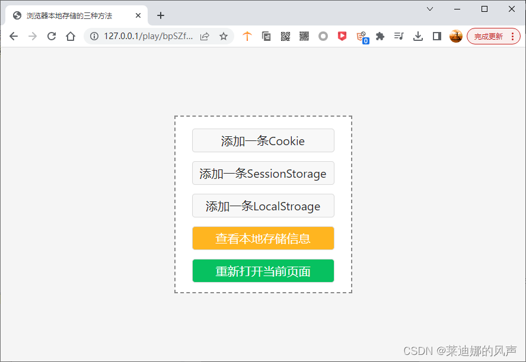Minimize the browser window
The width and height of the screenshot is (526, 362).
[x=457, y=9]
